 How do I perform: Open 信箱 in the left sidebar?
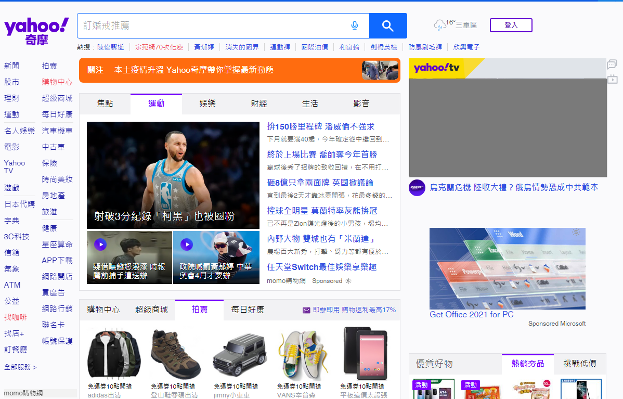coord(11,253)
